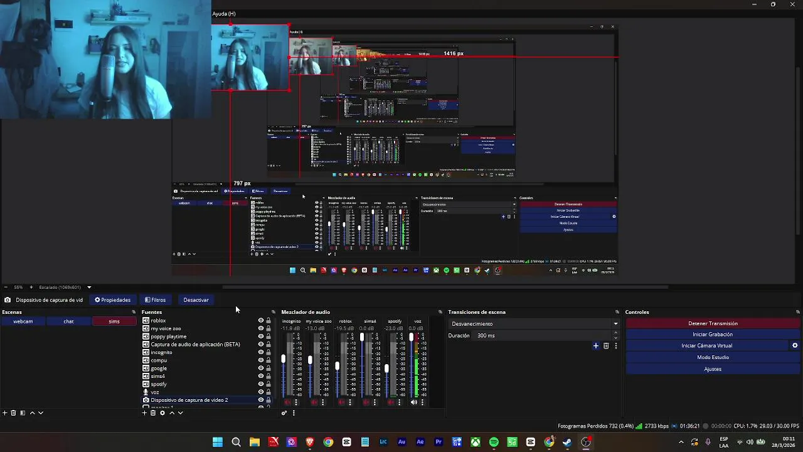This screenshot has width=803, height=452.
Task: Click the voz volume fader
Action: tap(412, 338)
